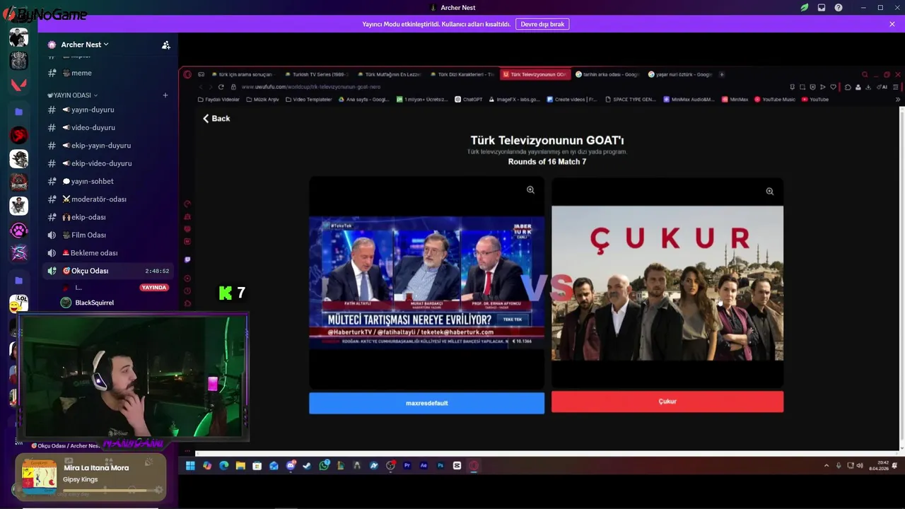Click the Haber Türk debate thumbnail
The height and width of the screenshot is (509, 905).
click(x=426, y=283)
